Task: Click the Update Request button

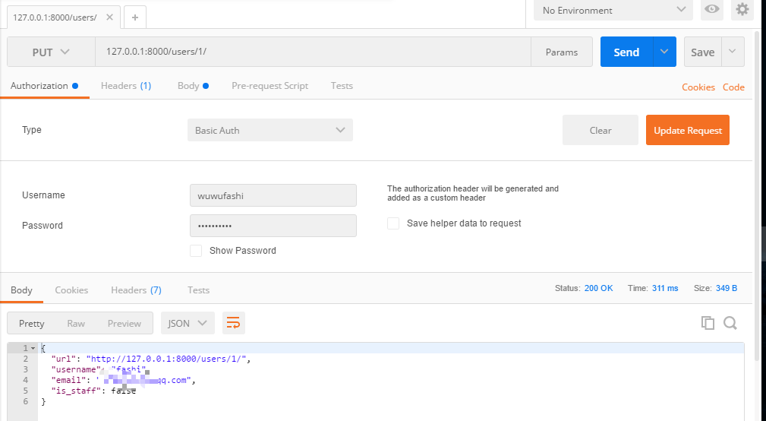Action: (687, 130)
